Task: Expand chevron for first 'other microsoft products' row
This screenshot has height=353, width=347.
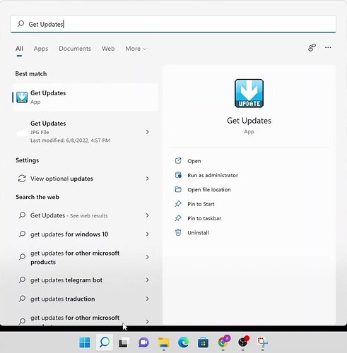Action: coord(148,257)
